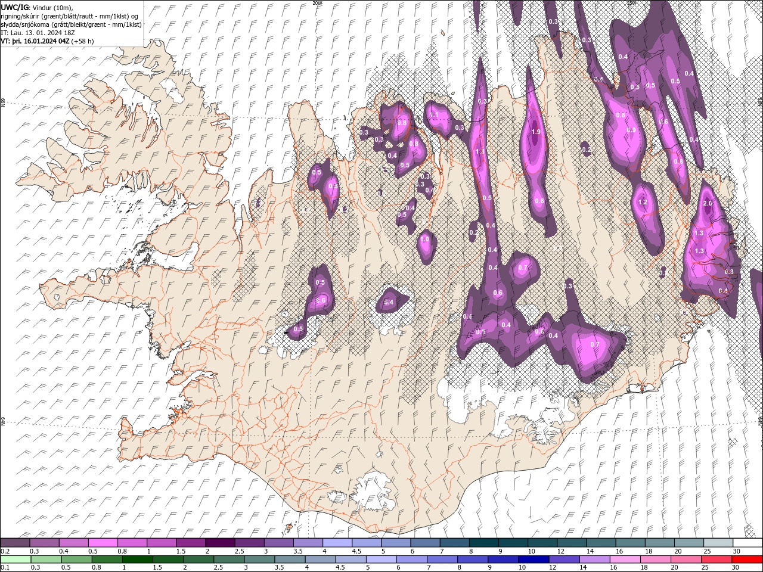Screen dimensions: 763x572
Task: Select upper legend swatch between 1.5 and 2
Action: click(191, 543)
